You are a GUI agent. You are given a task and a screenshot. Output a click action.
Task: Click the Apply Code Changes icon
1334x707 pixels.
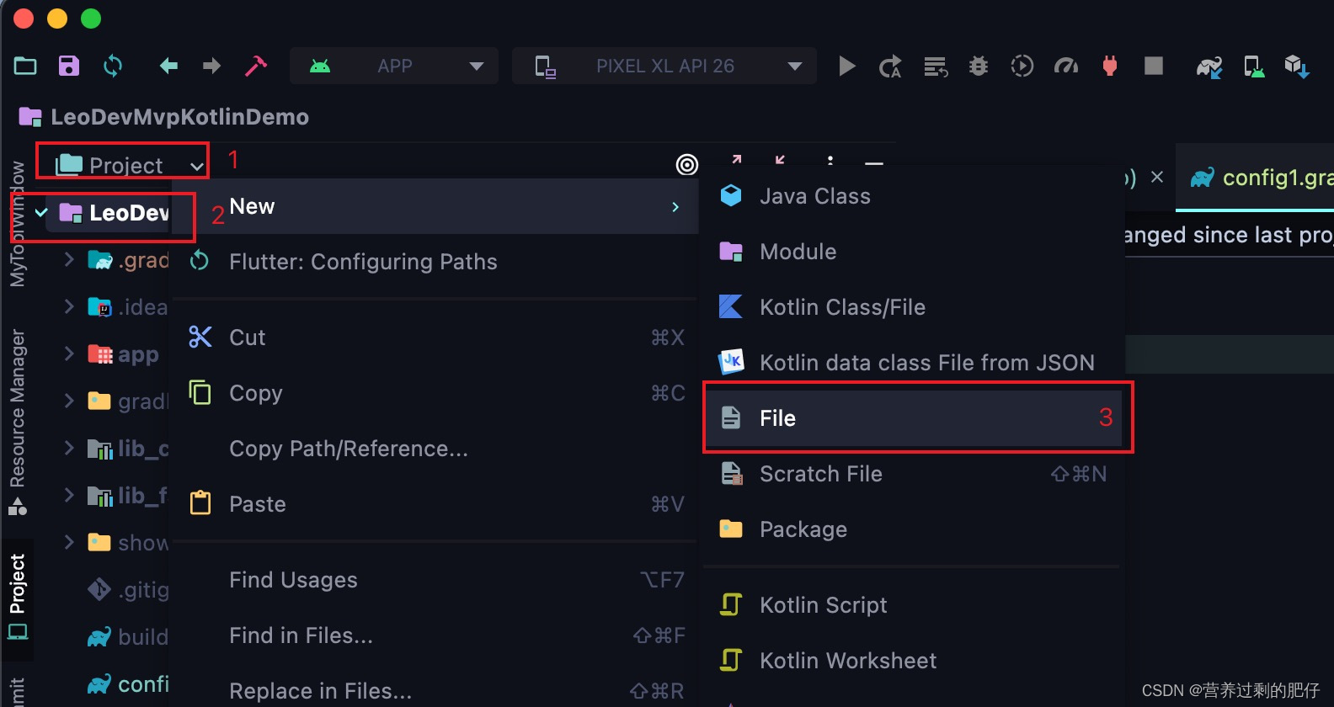[x=935, y=66]
